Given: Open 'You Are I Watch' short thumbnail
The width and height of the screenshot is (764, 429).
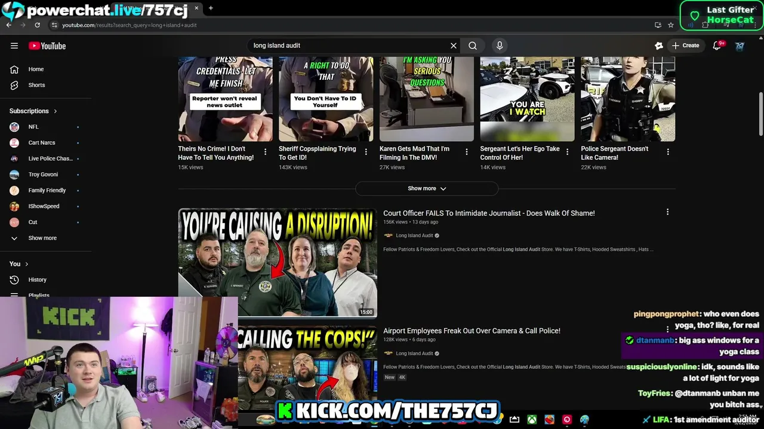Looking at the screenshot, I should pos(528,99).
